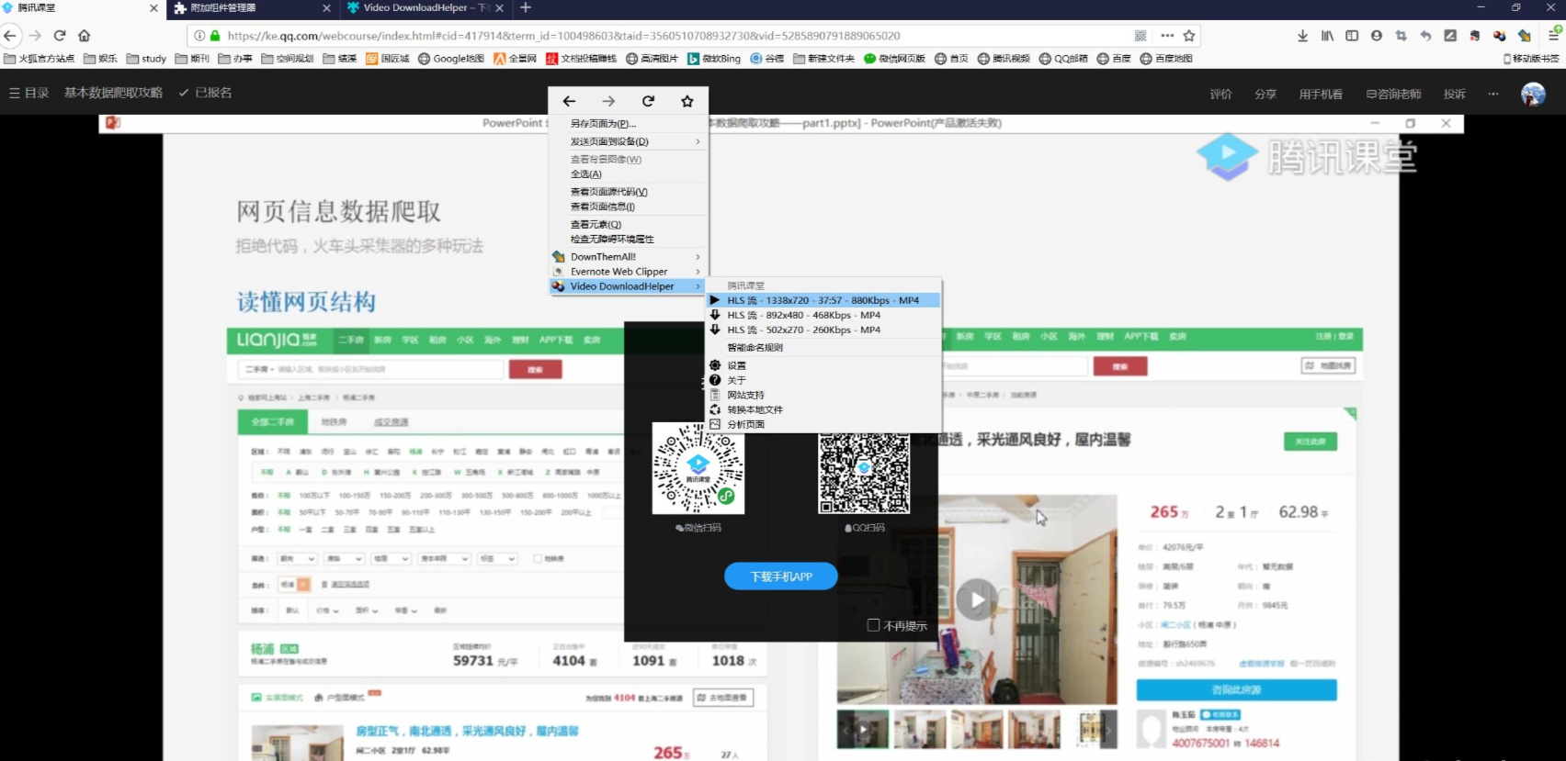Click forward arrow in the context menu

608,101
